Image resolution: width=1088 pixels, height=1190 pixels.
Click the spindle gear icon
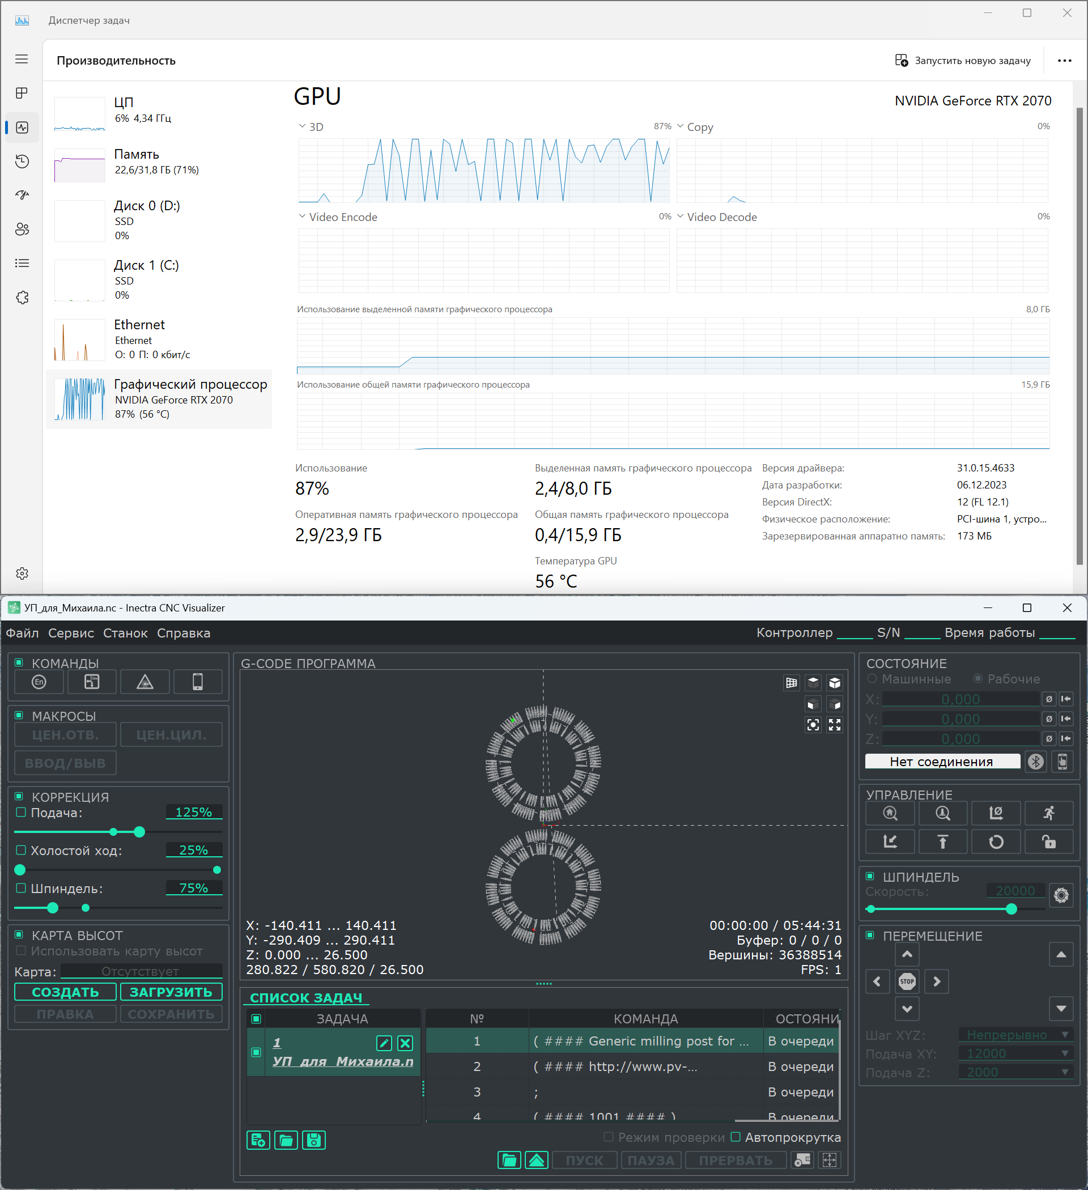point(1061,895)
